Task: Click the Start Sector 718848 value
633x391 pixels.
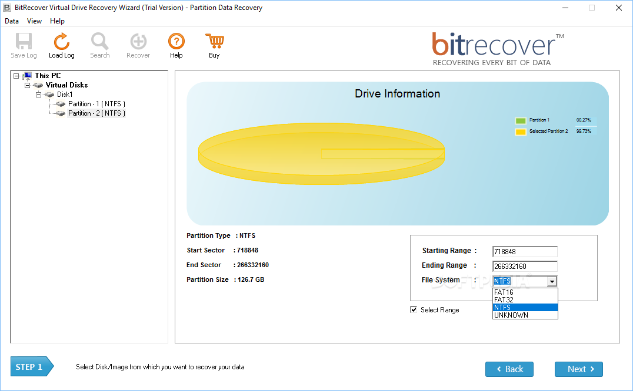Action: (x=248, y=250)
